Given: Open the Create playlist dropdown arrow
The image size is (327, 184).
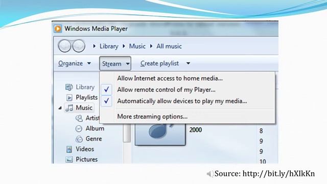Looking at the screenshot, I should click(188, 63).
